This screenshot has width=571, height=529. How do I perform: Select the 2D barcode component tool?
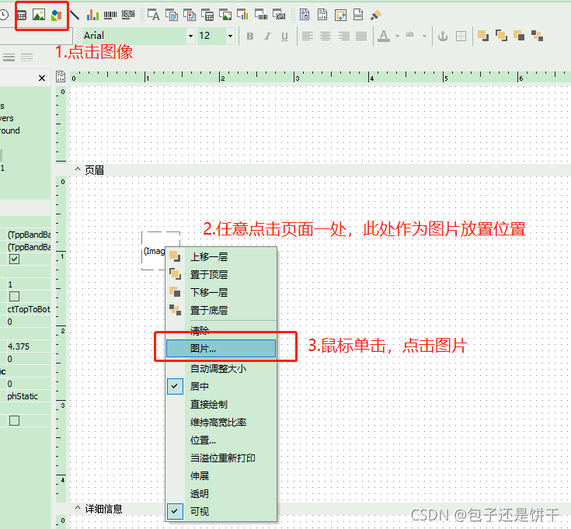point(128,15)
